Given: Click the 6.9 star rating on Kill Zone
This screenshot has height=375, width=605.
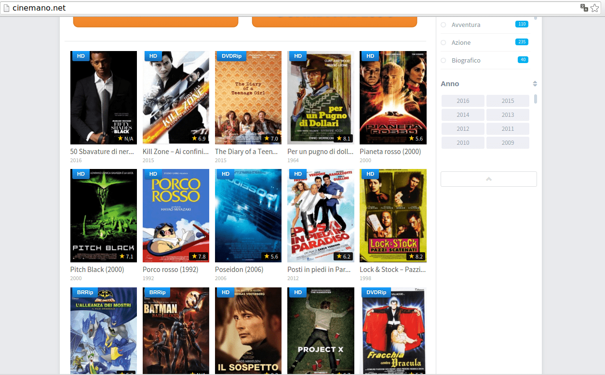Looking at the screenshot, I should click(199, 139).
